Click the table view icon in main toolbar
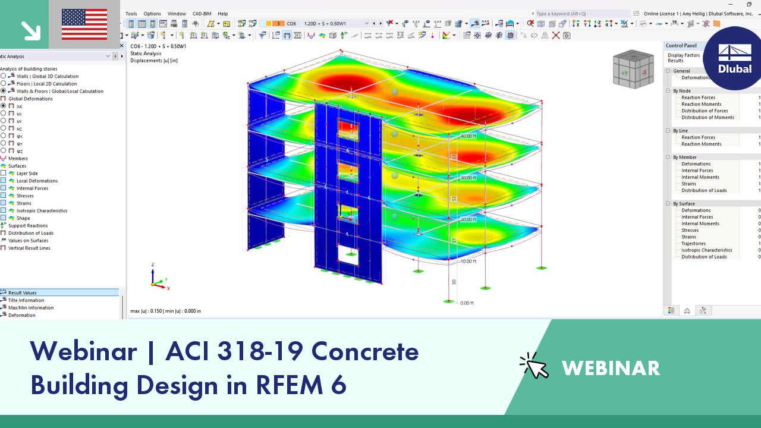 click(141, 24)
